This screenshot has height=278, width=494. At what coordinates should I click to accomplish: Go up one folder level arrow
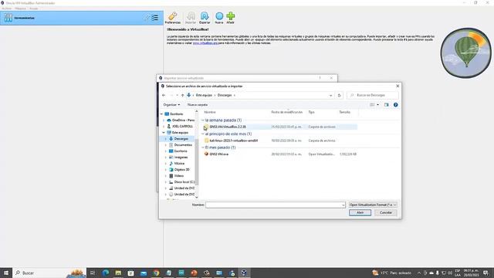(182, 95)
